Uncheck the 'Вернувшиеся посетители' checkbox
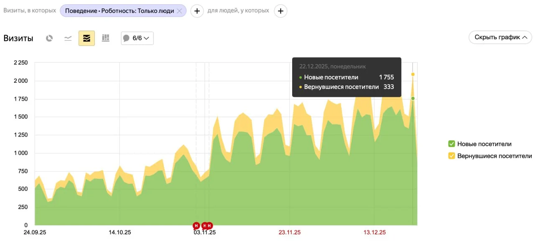 coord(451,156)
